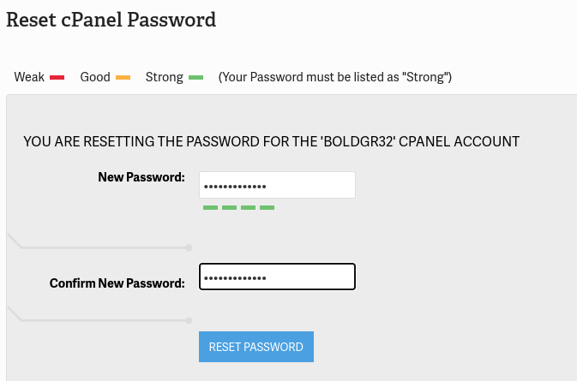577x381 pixels.
Task: Click second strength meter segment from left
Action: tap(229, 207)
